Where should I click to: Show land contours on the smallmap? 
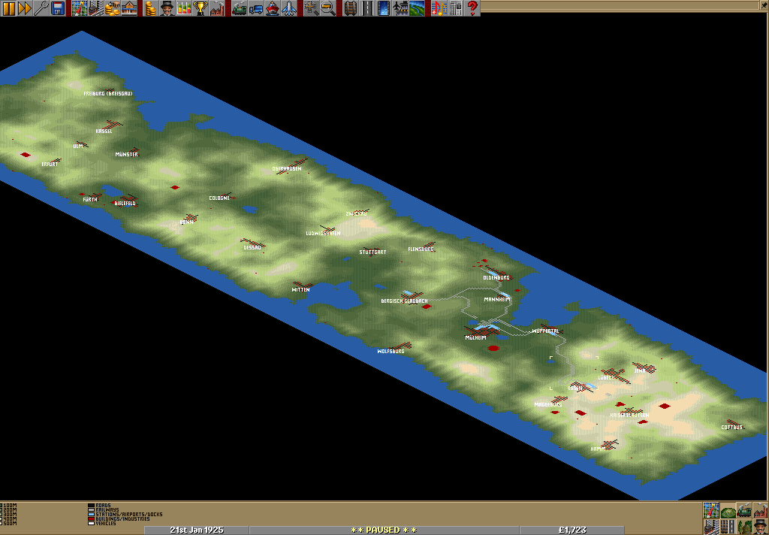pos(728,510)
